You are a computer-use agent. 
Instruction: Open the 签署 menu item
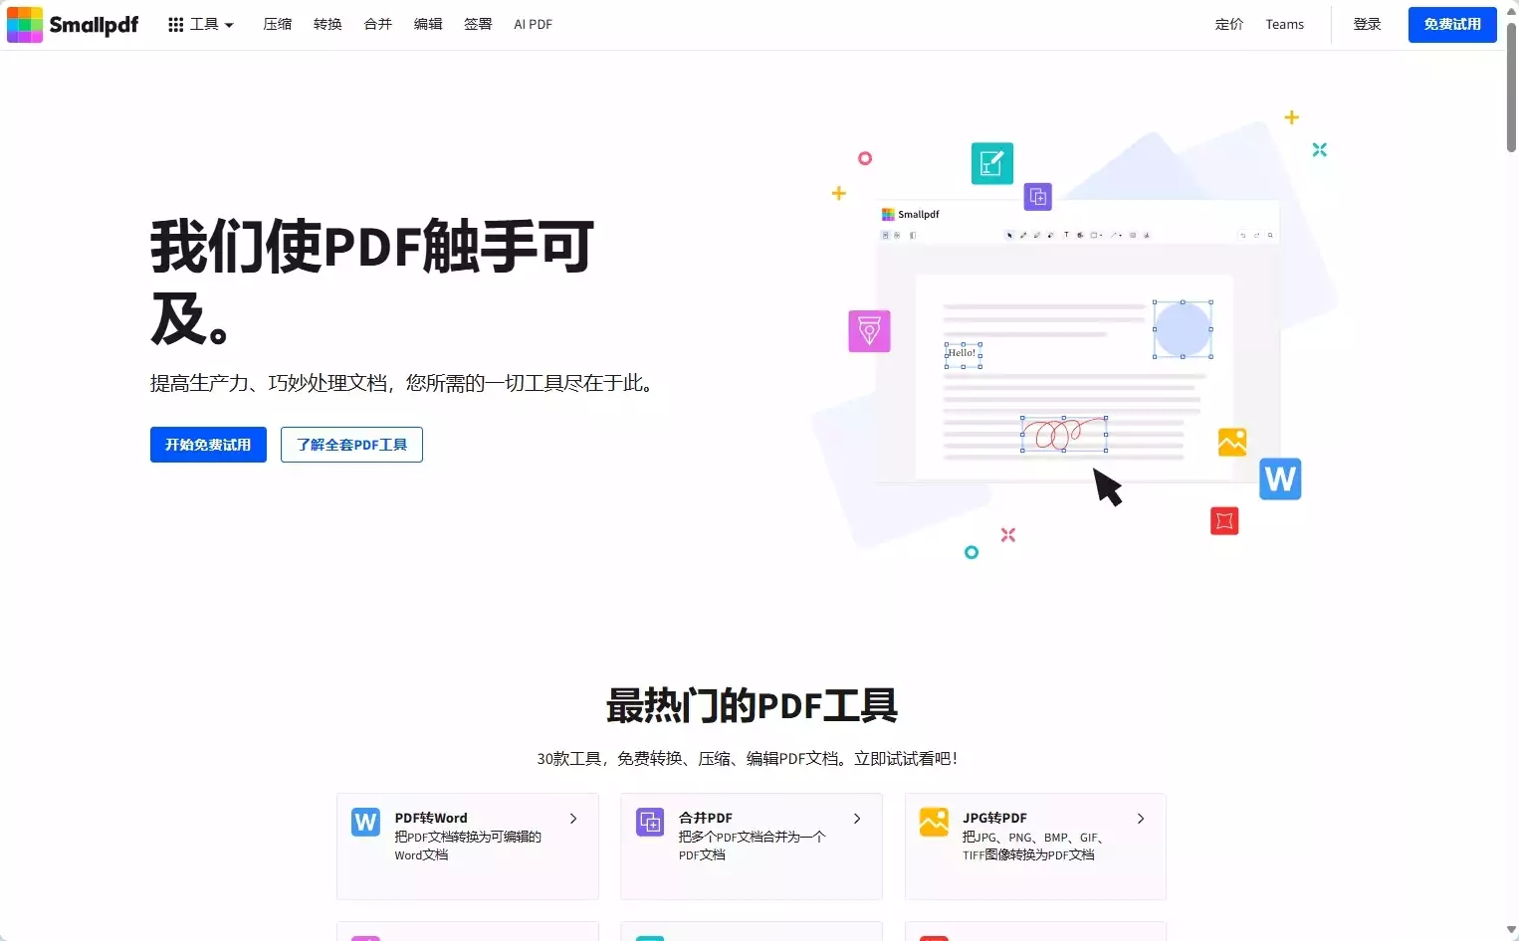[x=478, y=24]
